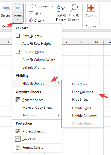Screen dimensions: 111x155
Task: Click the Sort & Filter icon
Action: [61, 8]
